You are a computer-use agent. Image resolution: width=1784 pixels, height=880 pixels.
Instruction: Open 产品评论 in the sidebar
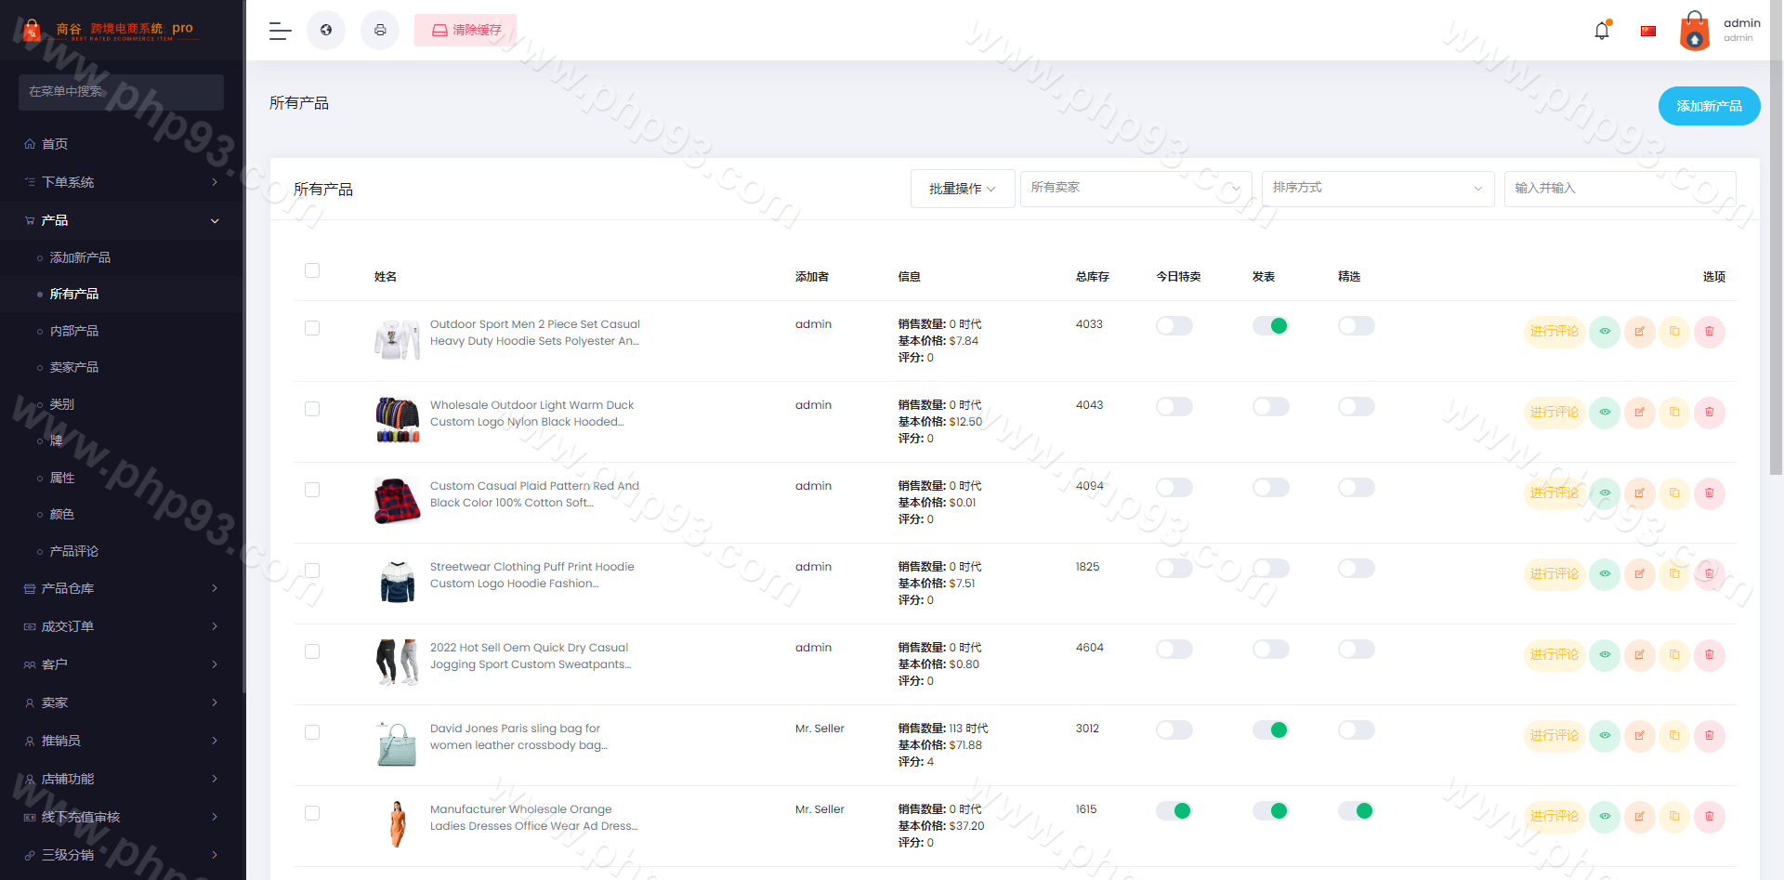74,551
